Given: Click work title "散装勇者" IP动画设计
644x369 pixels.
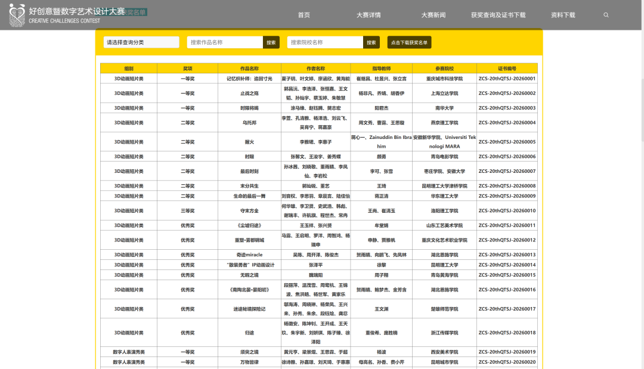Looking at the screenshot, I should click(x=250, y=265).
